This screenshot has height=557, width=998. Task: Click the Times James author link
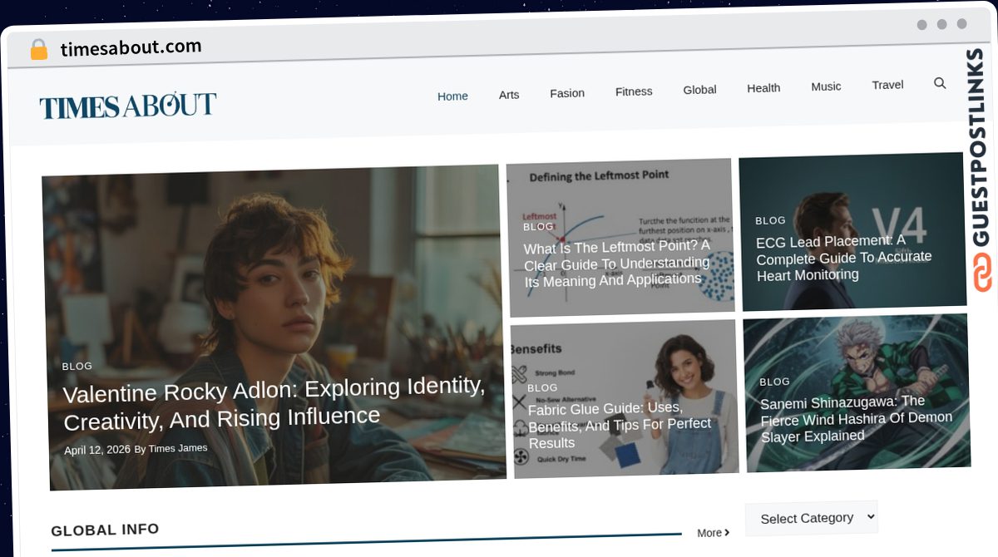tap(178, 448)
